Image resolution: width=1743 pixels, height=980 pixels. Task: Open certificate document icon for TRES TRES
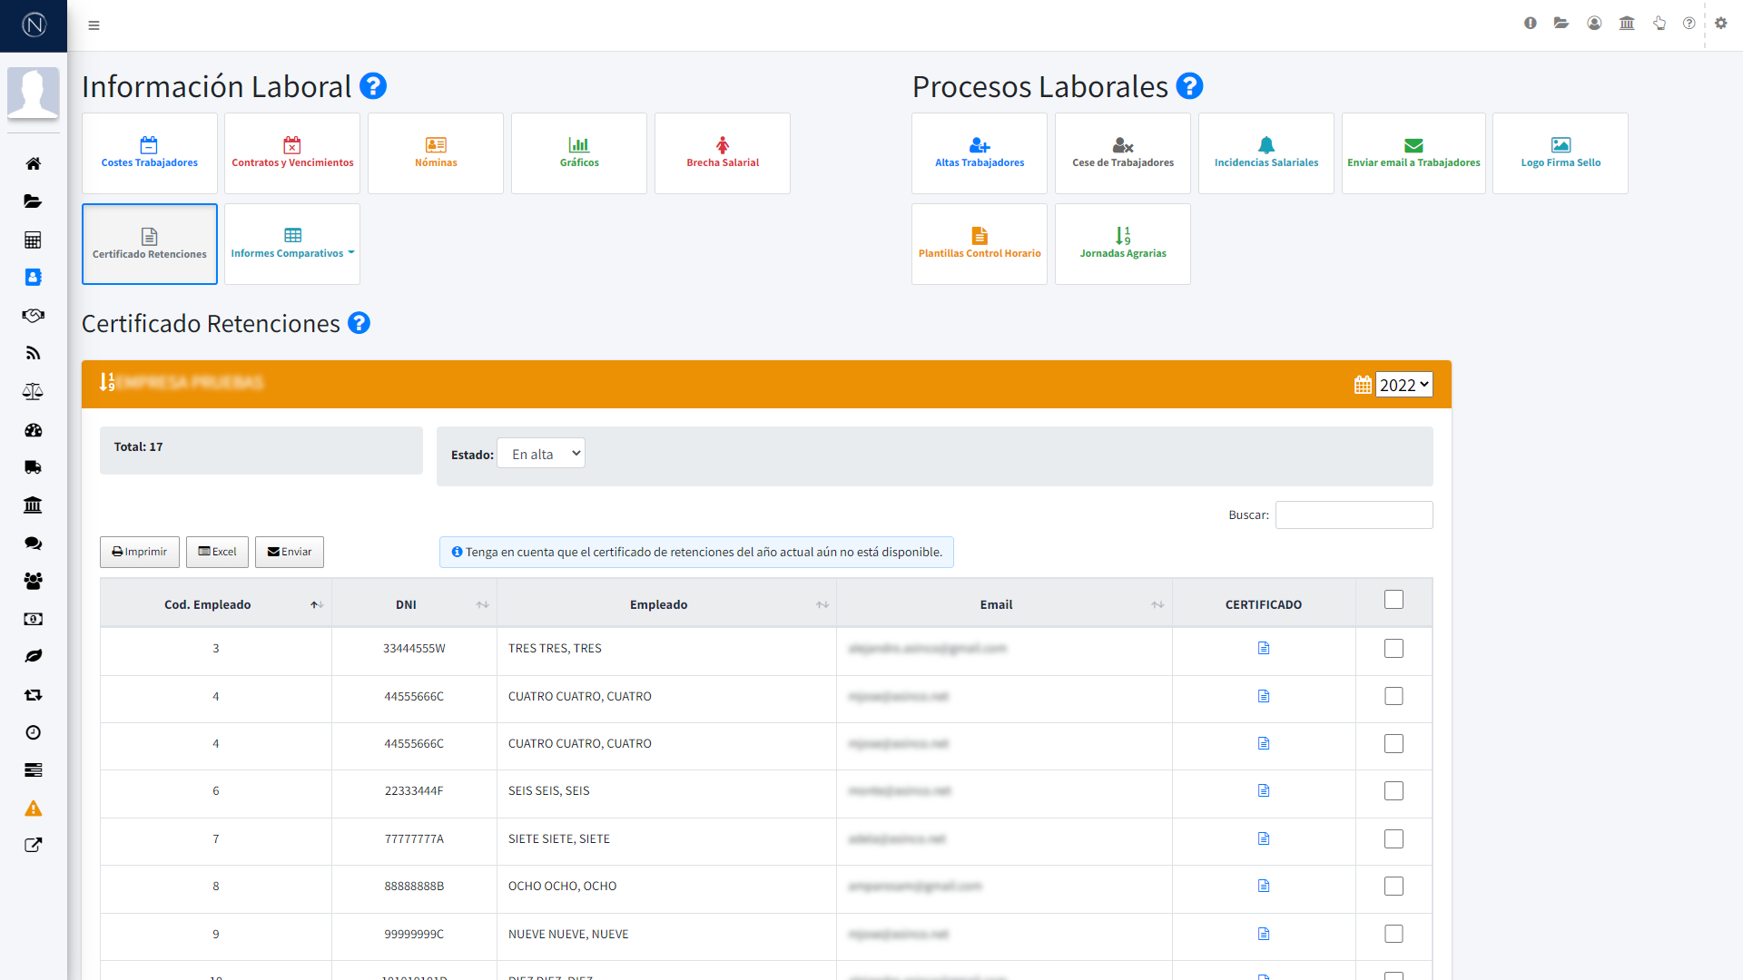tap(1263, 648)
